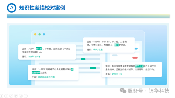The height and width of the screenshot is (98, 175).
Task: Click the correction 供给侧结构性改革
Action: 46,77
